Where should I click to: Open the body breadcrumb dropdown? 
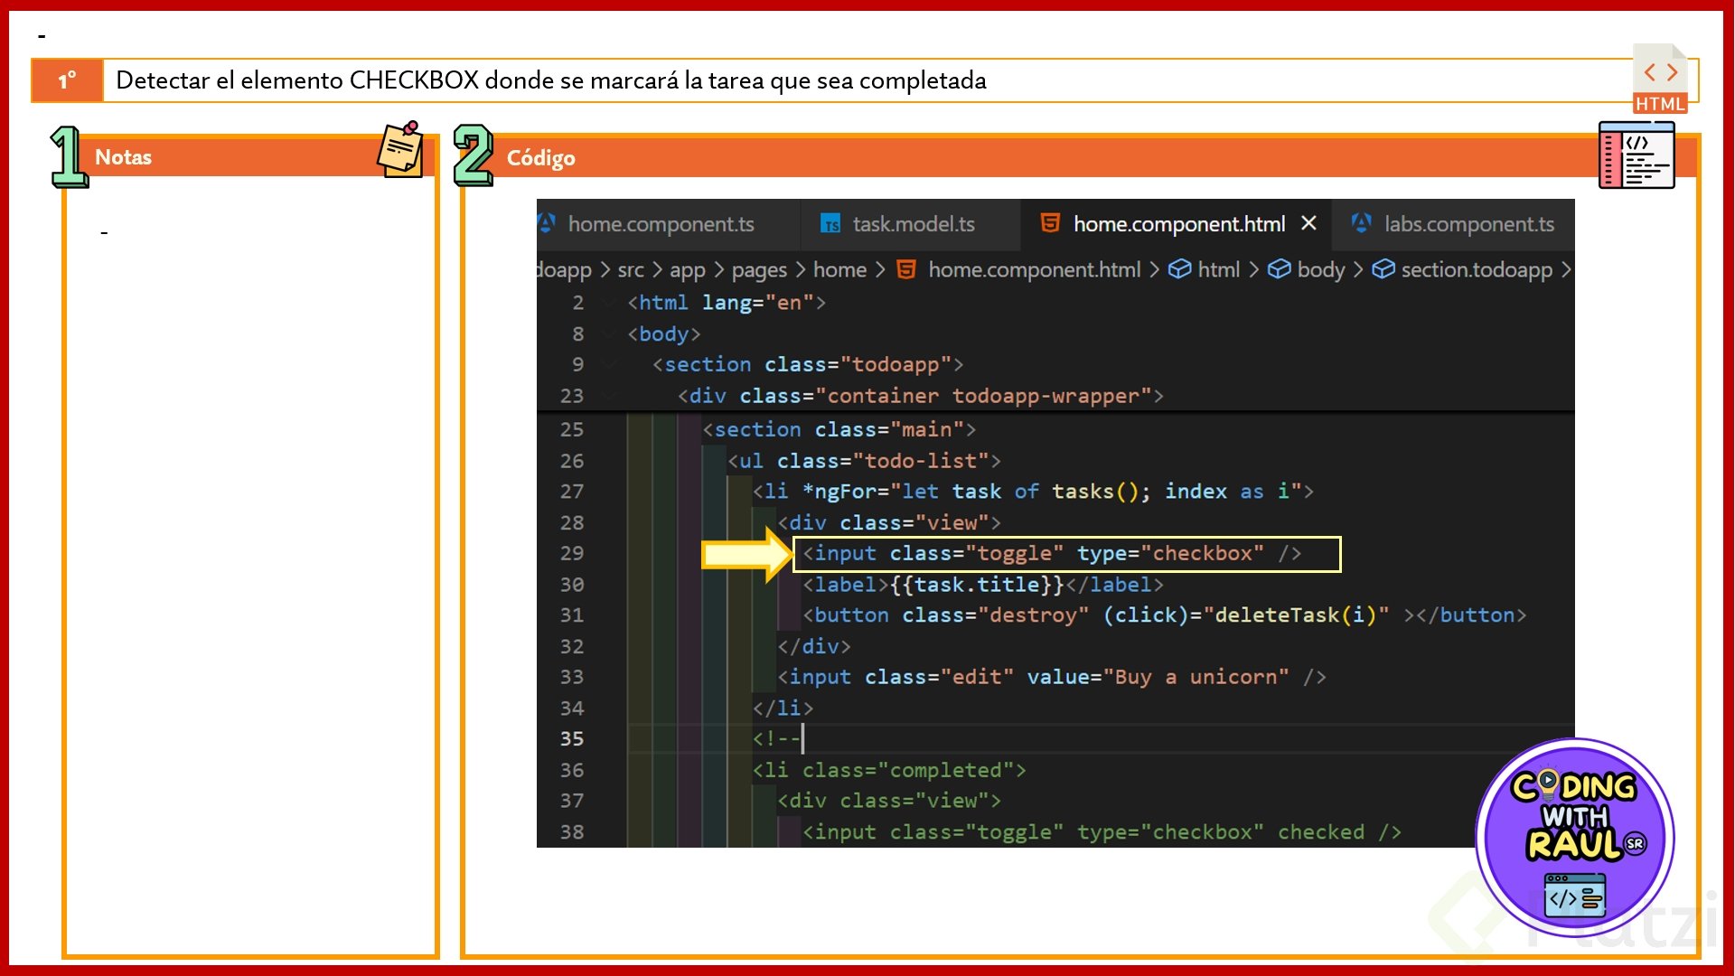point(1320,269)
